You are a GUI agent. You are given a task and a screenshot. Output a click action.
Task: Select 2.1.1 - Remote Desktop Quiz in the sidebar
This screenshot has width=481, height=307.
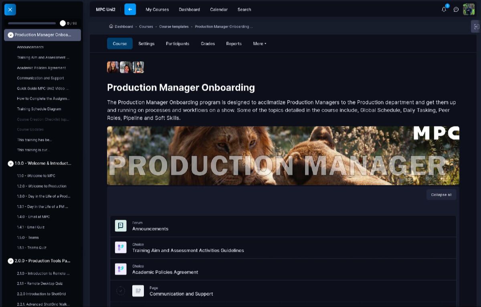pos(40,283)
